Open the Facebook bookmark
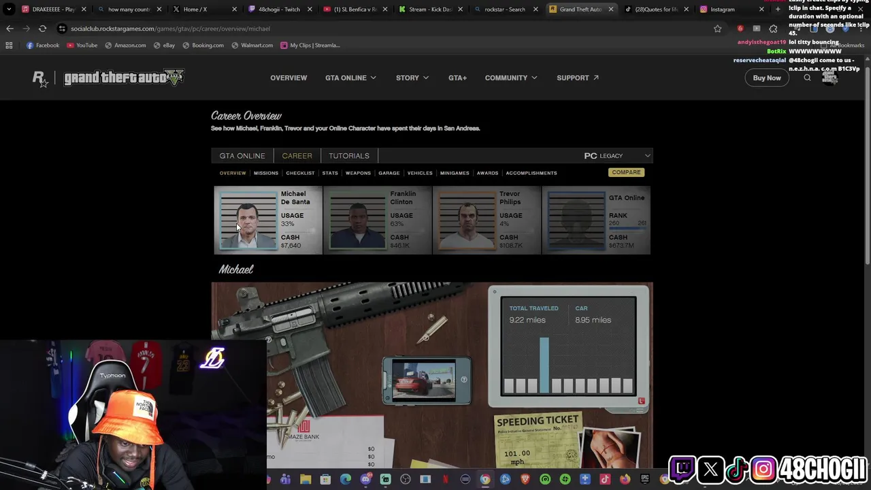This screenshot has width=871, height=490. [x=43, y=45]
